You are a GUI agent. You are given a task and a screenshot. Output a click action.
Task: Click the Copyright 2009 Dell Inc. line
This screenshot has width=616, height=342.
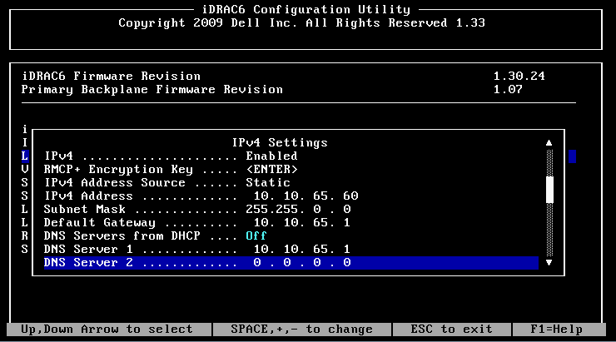301,22
